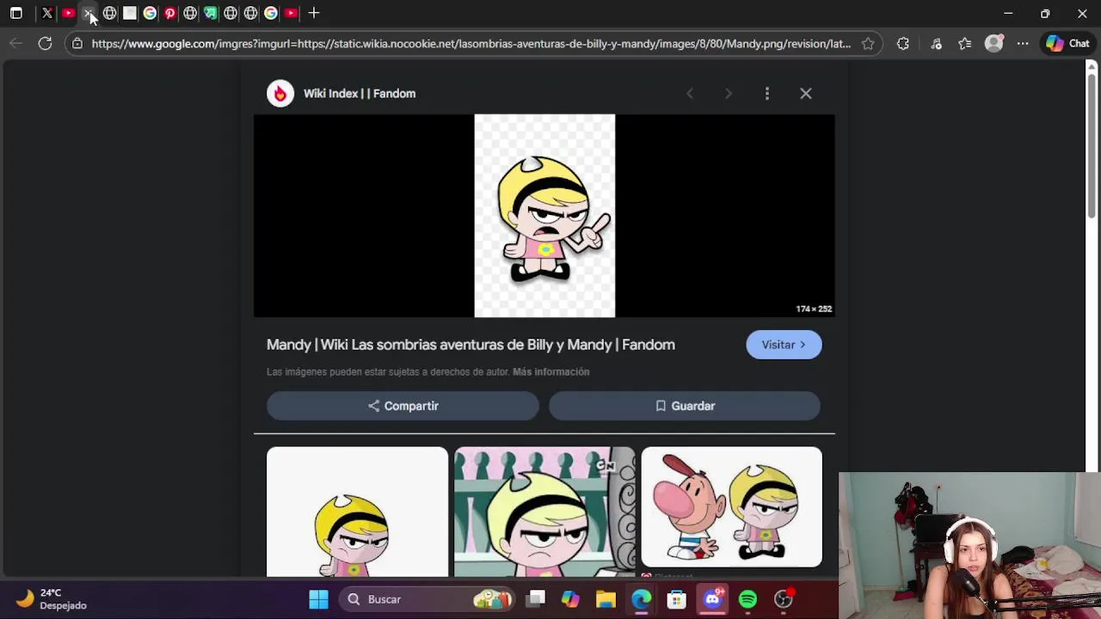Show the next image arrow

[x=729, y=94]
